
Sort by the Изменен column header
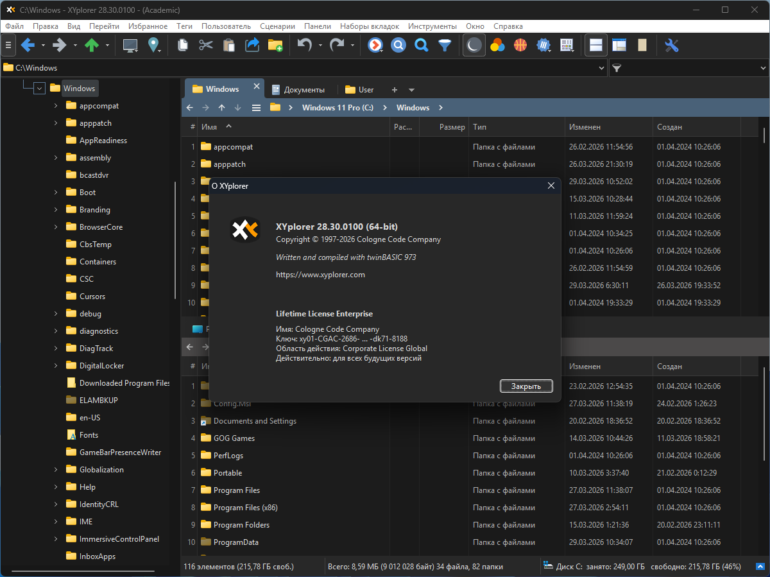[x=585, y=127]
